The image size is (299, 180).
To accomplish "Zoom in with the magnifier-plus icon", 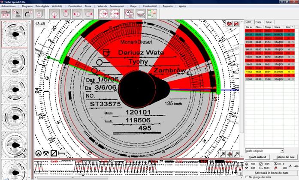I will tap(223, 154).
